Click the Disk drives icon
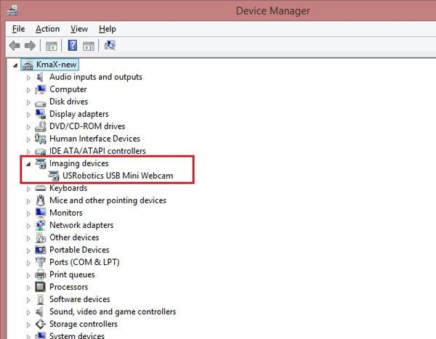 pyautogui.click(x=40, y=103)
